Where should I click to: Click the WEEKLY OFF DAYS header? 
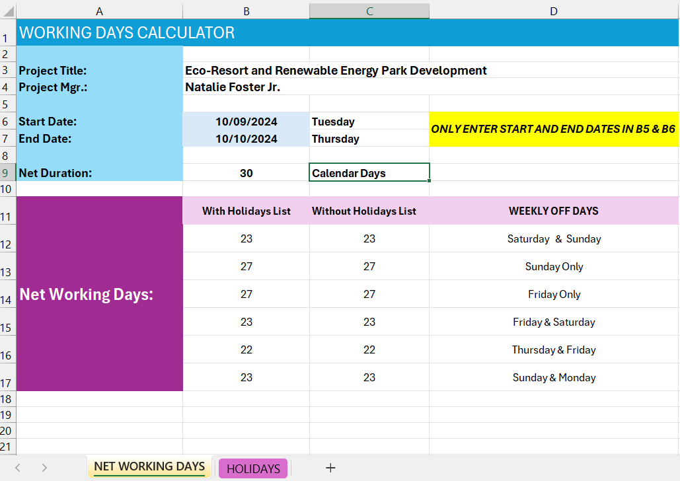pos(554,211)
